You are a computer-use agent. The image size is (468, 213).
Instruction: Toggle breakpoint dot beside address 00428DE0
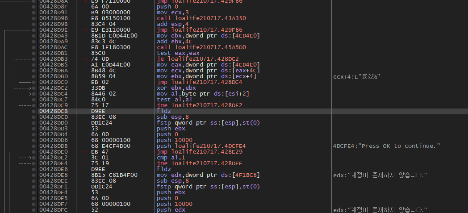click(34, 152)
